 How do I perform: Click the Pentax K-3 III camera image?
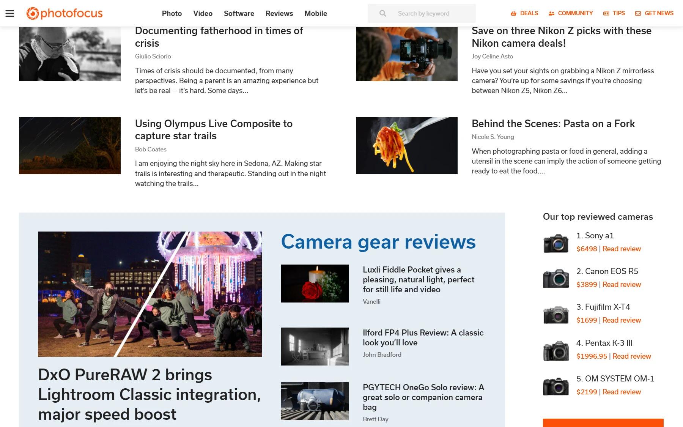(x=556, y=351)
